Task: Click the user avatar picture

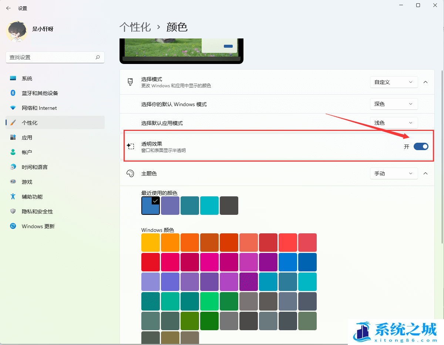Action: click(17, 31)
